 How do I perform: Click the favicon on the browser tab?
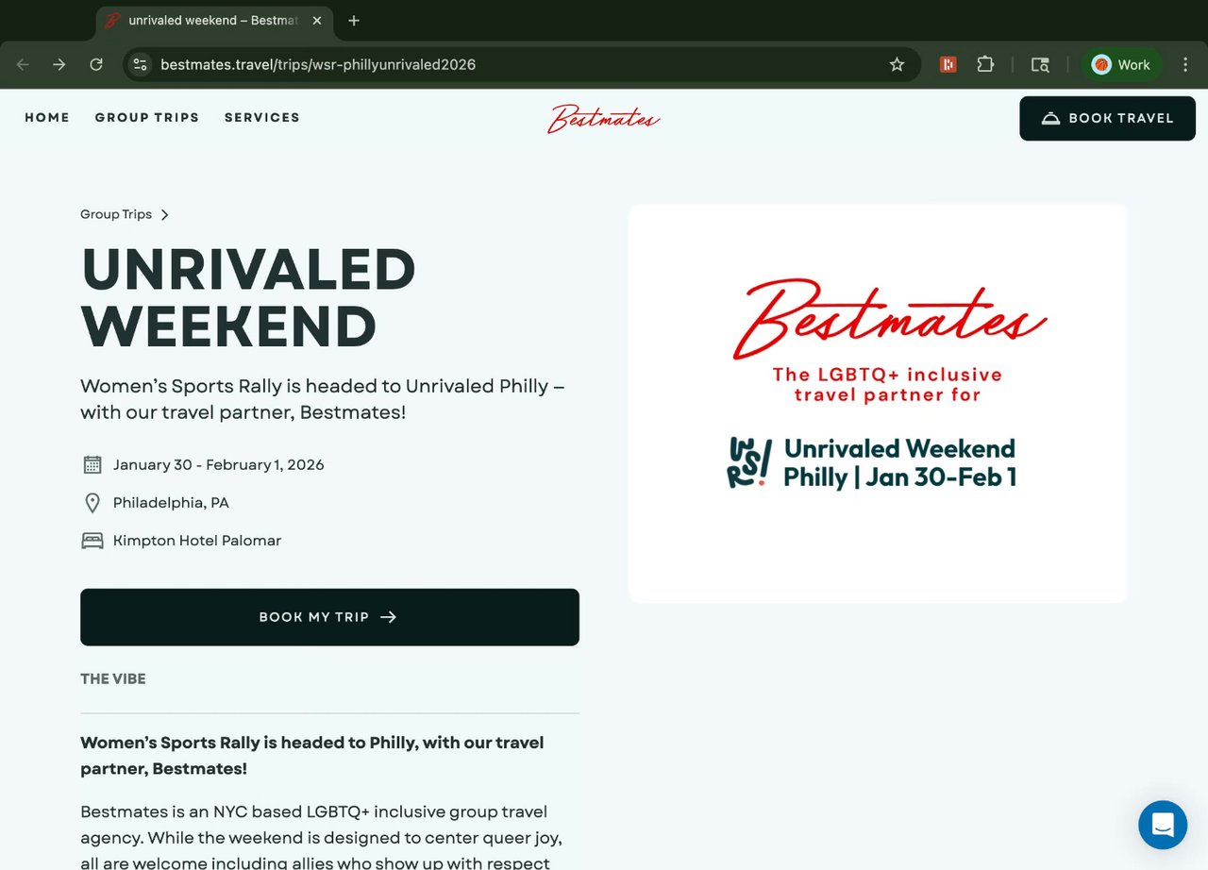(113, 21)
